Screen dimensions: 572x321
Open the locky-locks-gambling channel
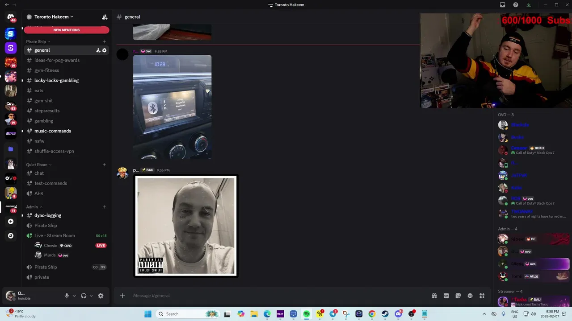pos(67,81)
